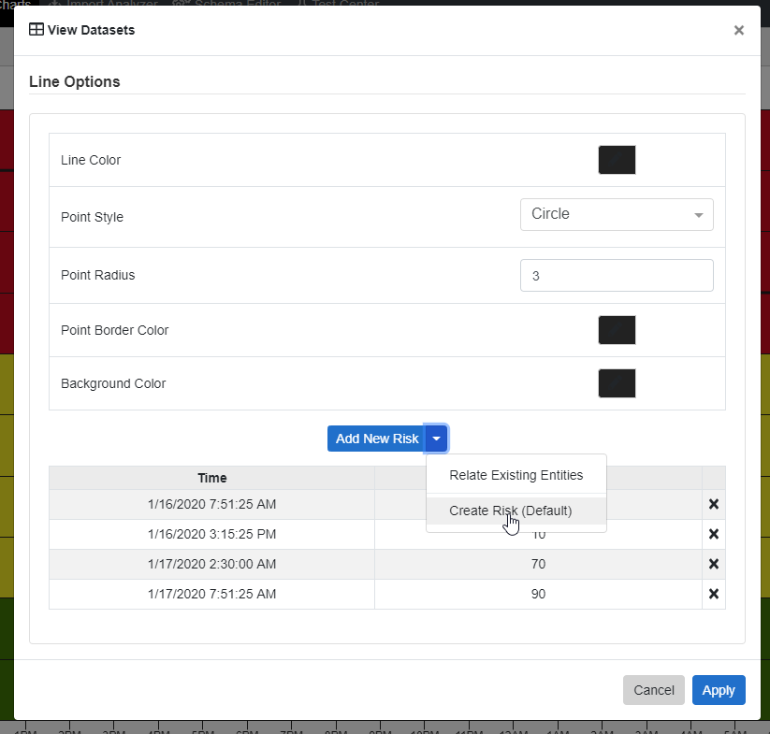Cancel the dataset changes
This screenshot has height=734, width=770.
(x=653, y=690)
